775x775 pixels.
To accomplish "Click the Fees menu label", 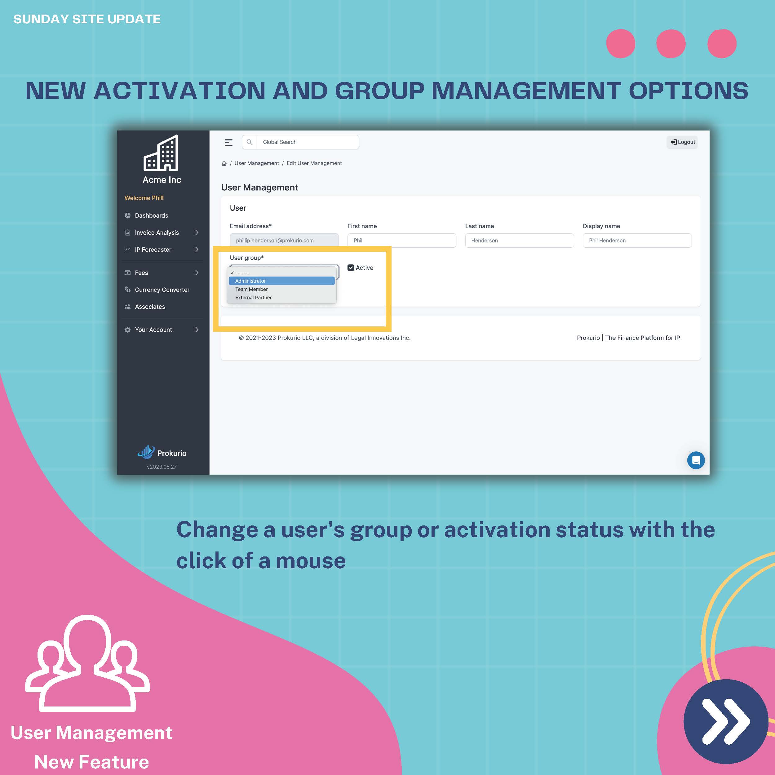I will click(141, 273).
